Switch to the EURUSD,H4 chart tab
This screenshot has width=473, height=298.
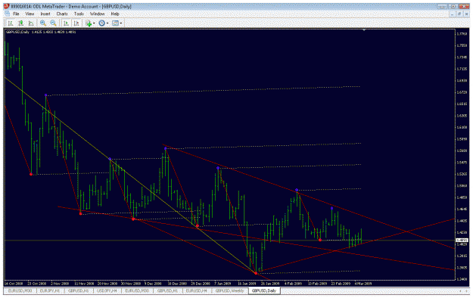pyautogui.click(x=196, y=291)
